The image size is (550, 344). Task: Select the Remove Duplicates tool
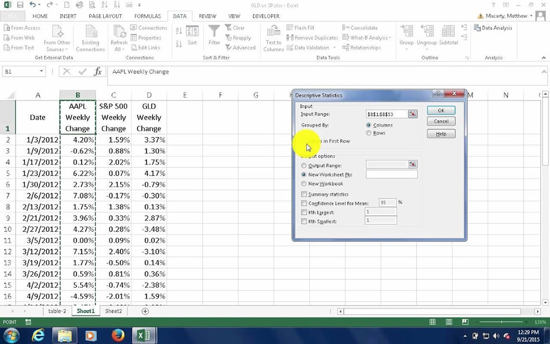pyautogui.click(x=311, y=38)
